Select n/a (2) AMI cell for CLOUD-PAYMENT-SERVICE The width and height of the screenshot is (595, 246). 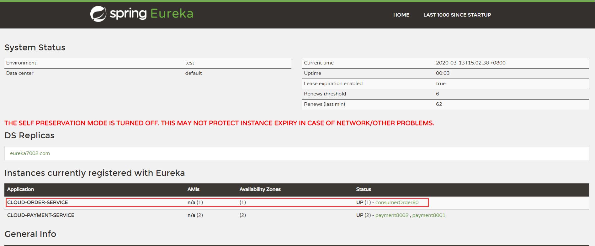coord(195,215)
